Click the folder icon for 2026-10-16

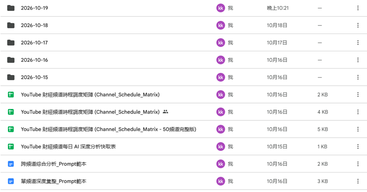[11, 60]
